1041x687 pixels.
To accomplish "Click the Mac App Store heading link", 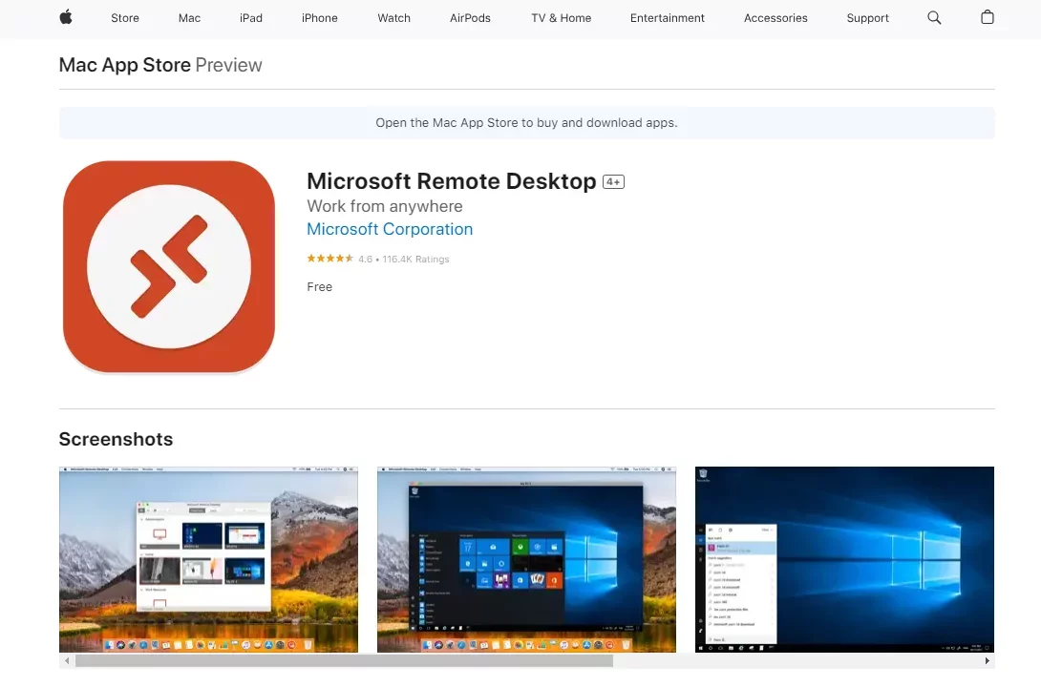I will point(125,65).
